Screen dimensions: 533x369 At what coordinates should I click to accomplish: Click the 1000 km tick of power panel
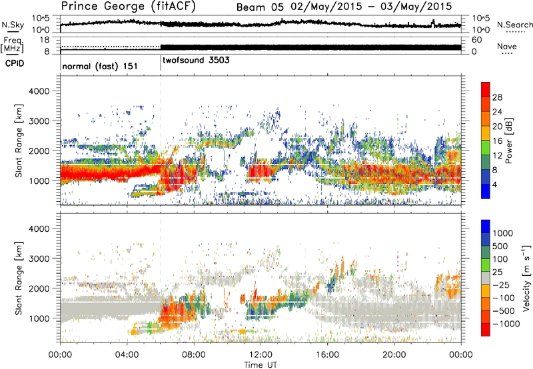[39, 181]
